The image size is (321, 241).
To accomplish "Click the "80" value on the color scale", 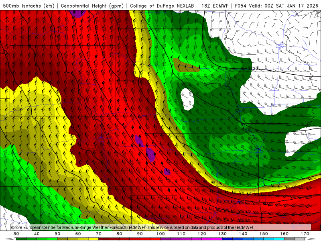I will (119, 234).
